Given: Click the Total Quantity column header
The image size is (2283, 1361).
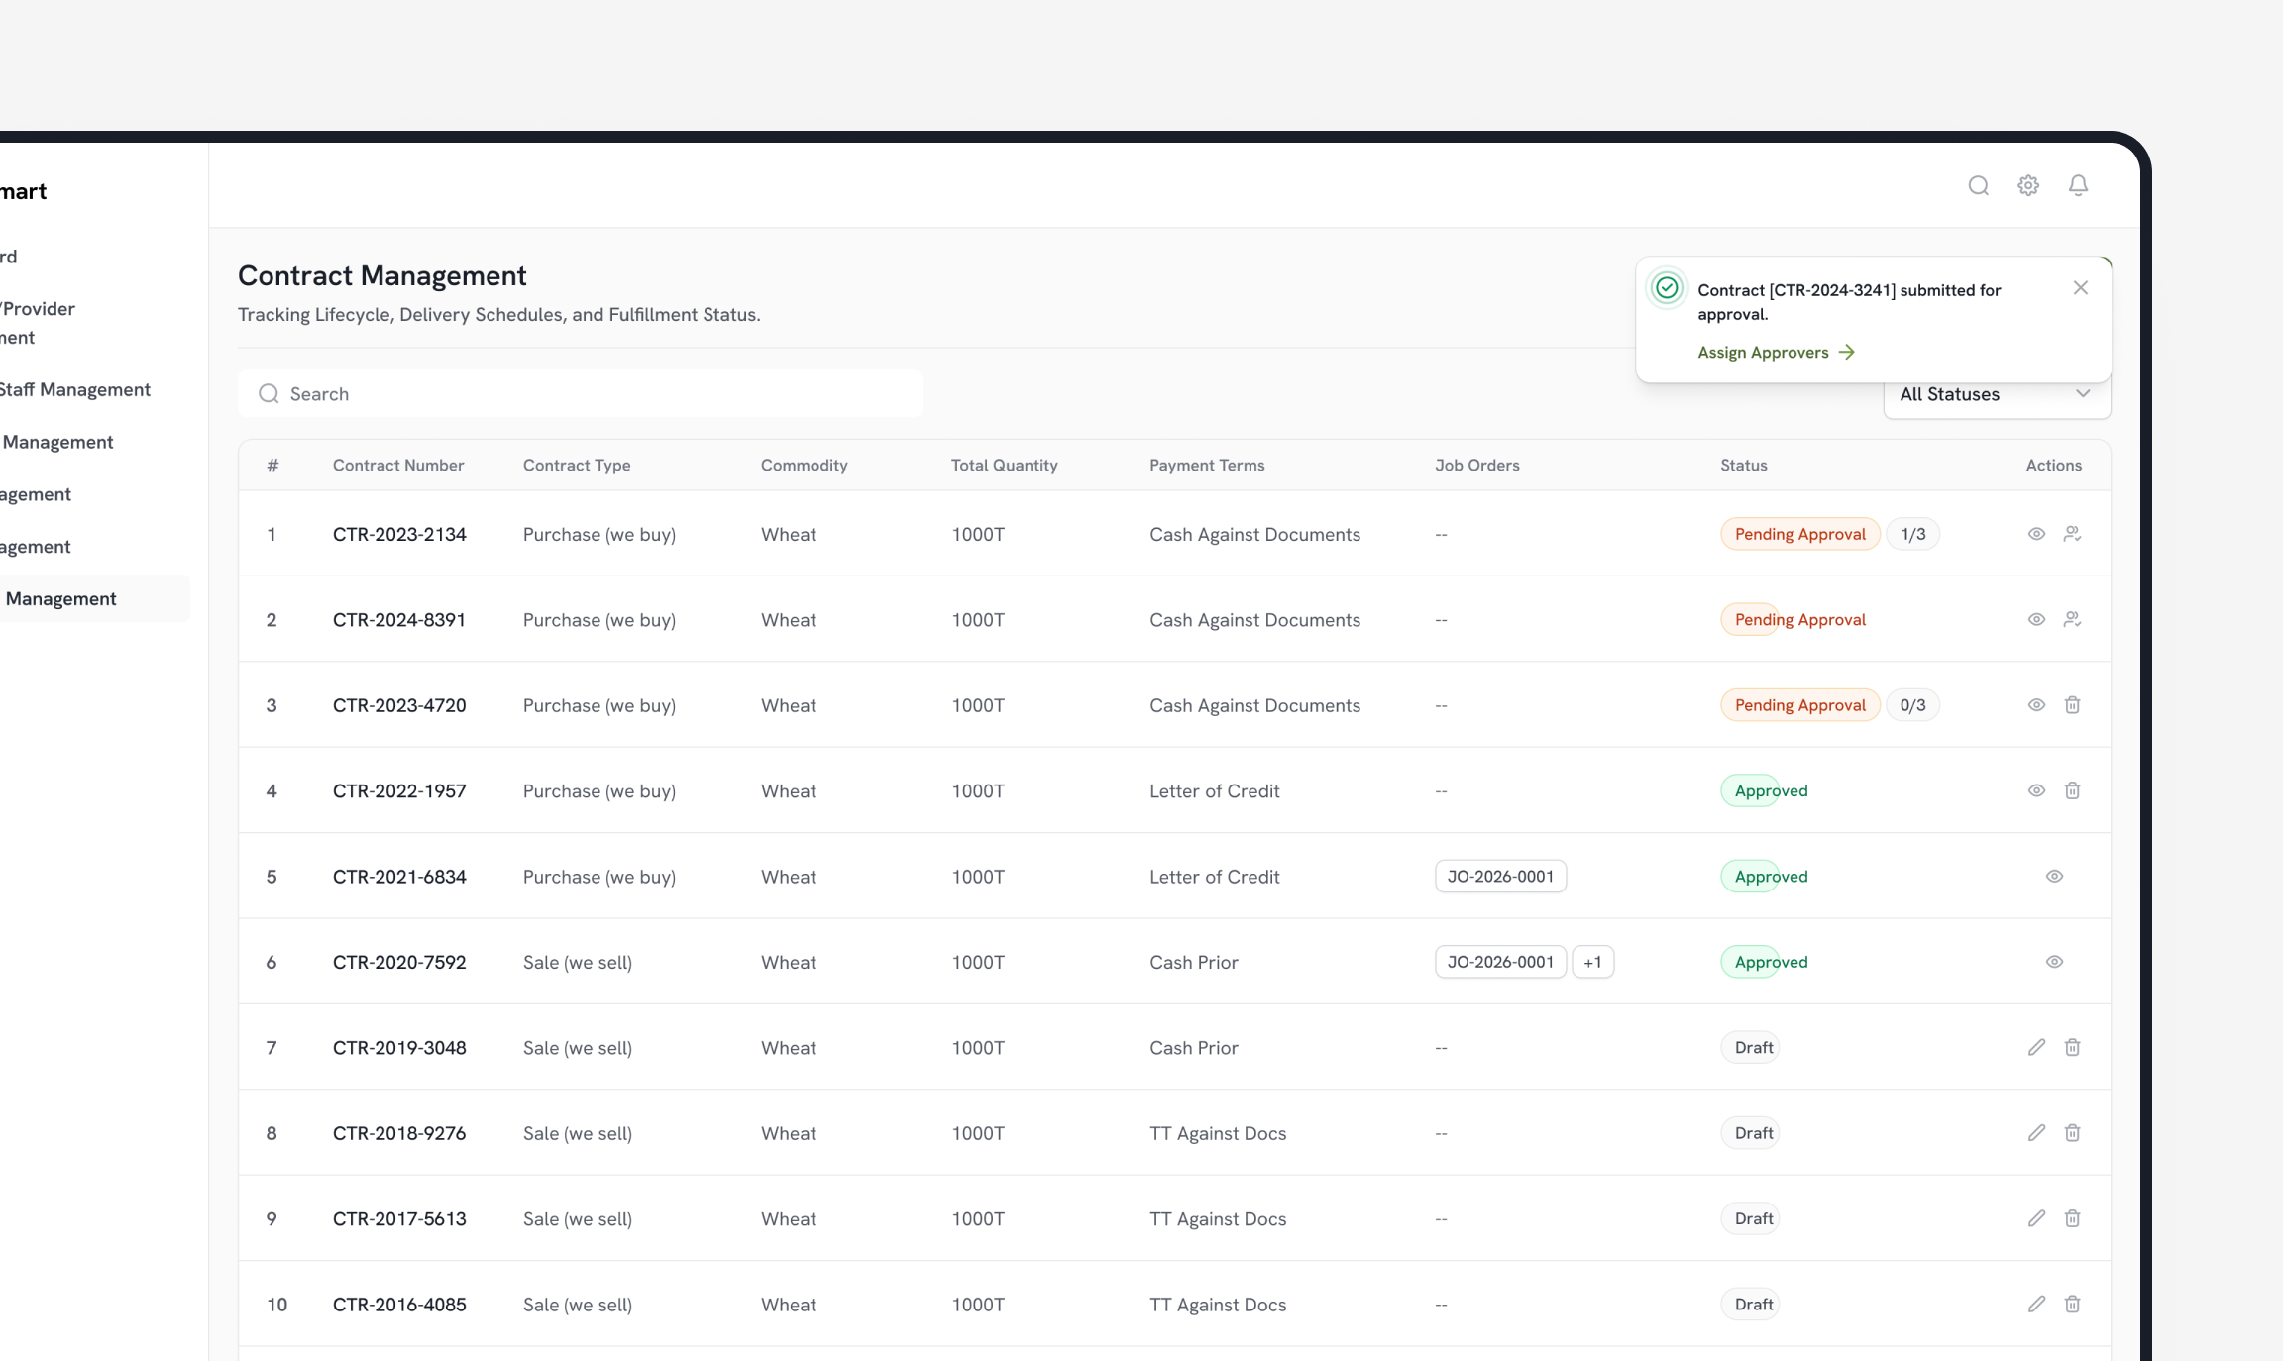Looking at the screenshot, I should tap(1005, 466).
